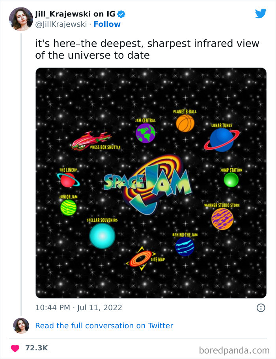Open Read the full conversation on Twitter
Viewport: 276px width, 359px height.
tap(104, 326)
